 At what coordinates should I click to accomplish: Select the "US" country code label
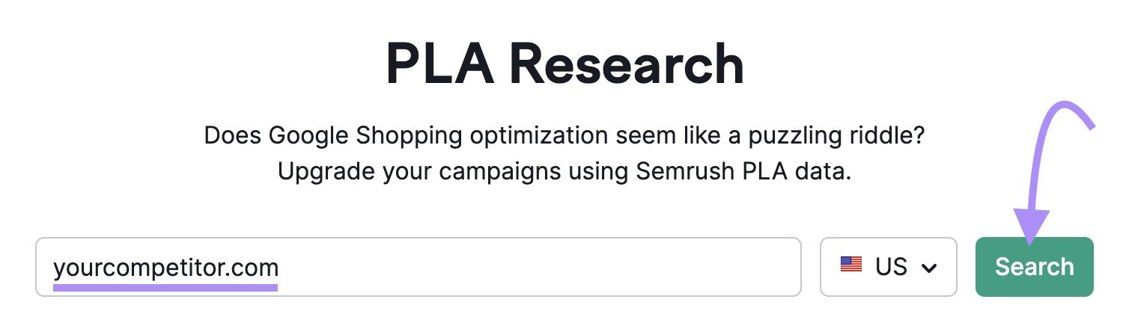tap(891, 267)
